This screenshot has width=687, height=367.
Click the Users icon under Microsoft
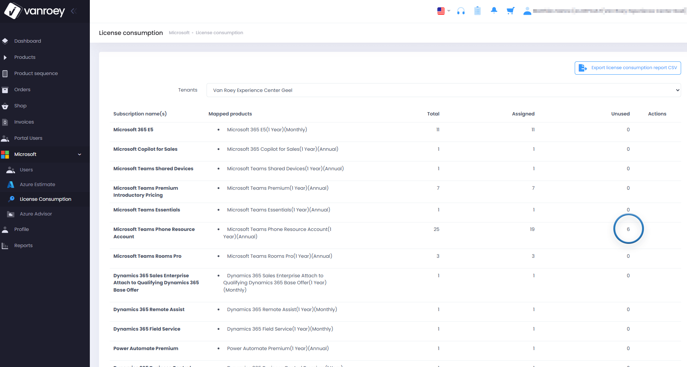point(11,170)
